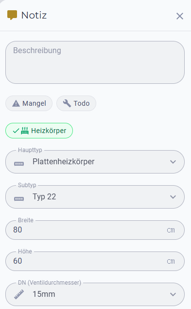Deselect the Heizkörper chip
191x309 pixels.
(39, 131)
